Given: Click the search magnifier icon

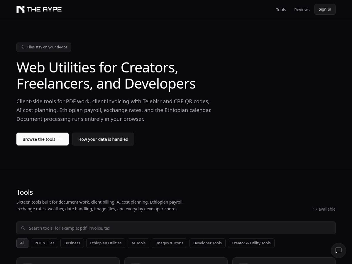Looking at the screenshot, I should [23, 228].
